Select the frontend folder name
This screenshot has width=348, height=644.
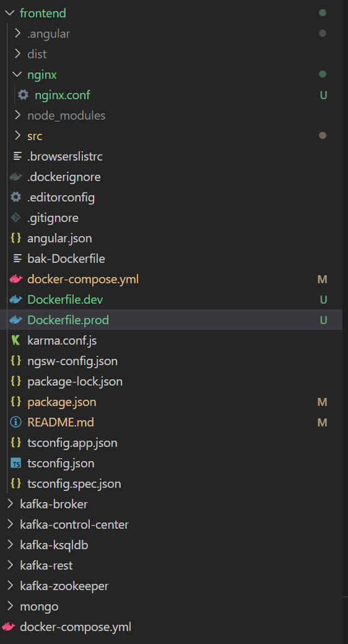point(43,13)
